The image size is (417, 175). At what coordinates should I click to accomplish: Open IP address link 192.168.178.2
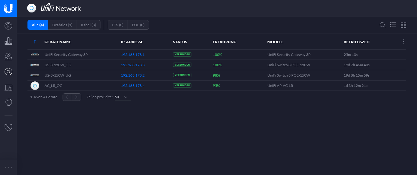133,75
